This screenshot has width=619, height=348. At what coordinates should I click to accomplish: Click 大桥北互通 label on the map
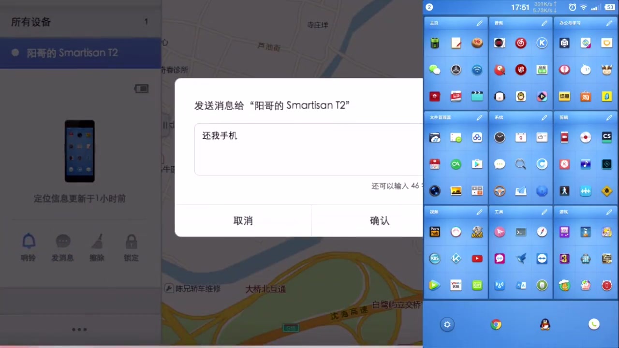[265, 289]
